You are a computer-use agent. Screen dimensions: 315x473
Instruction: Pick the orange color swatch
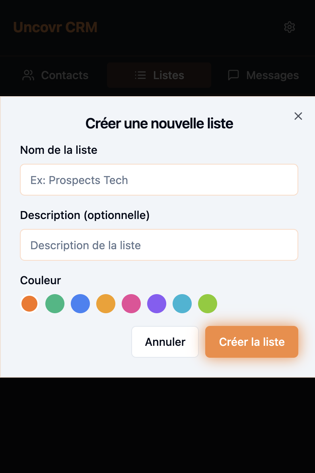click(29, 304)
